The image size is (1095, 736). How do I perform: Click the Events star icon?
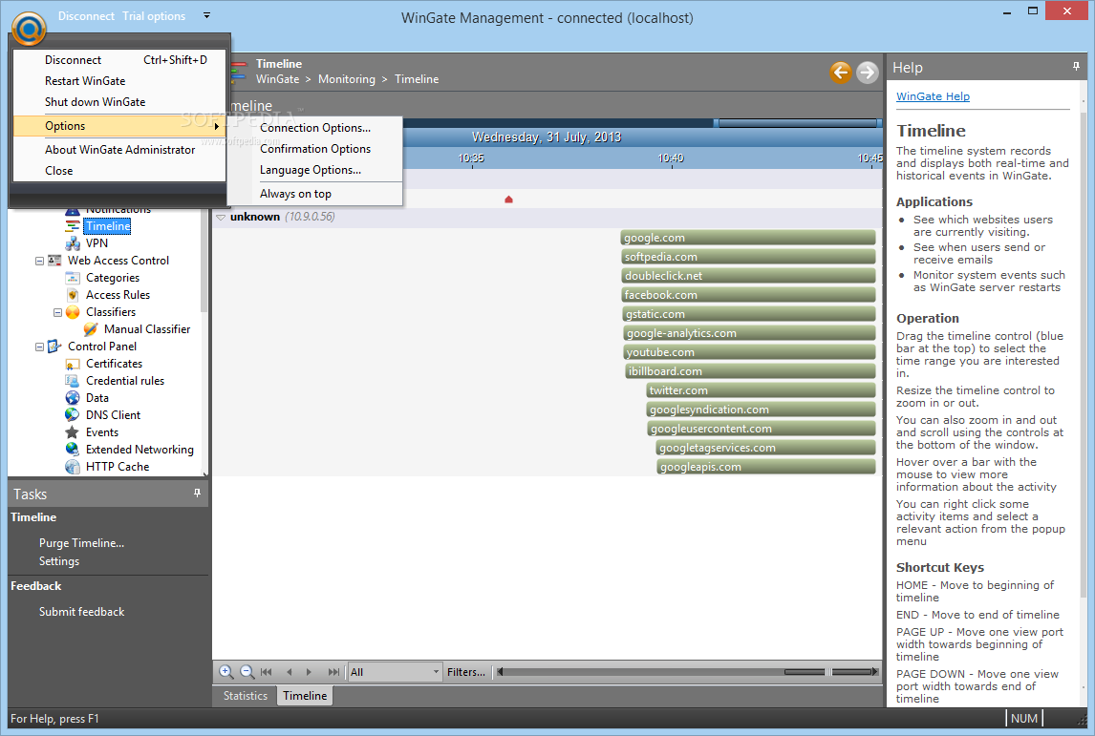(x=73, y=432)
